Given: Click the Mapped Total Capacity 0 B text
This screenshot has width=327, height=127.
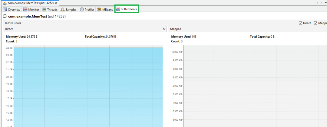Looking at the screenshot, I should coord(262,37).
